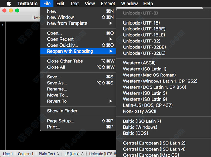Open the Emmet menu
211x157 pixels.
point(108,4)
